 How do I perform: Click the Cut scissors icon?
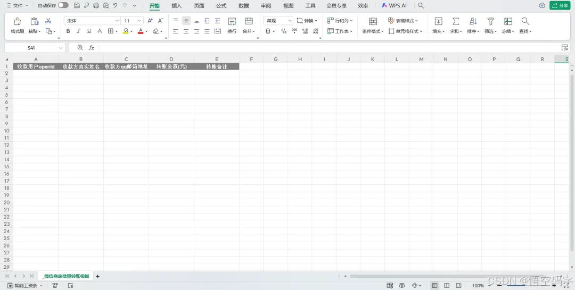click(48, 21)
